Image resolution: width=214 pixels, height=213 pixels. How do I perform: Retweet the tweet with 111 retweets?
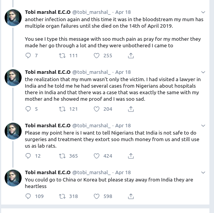coord(62,55)
